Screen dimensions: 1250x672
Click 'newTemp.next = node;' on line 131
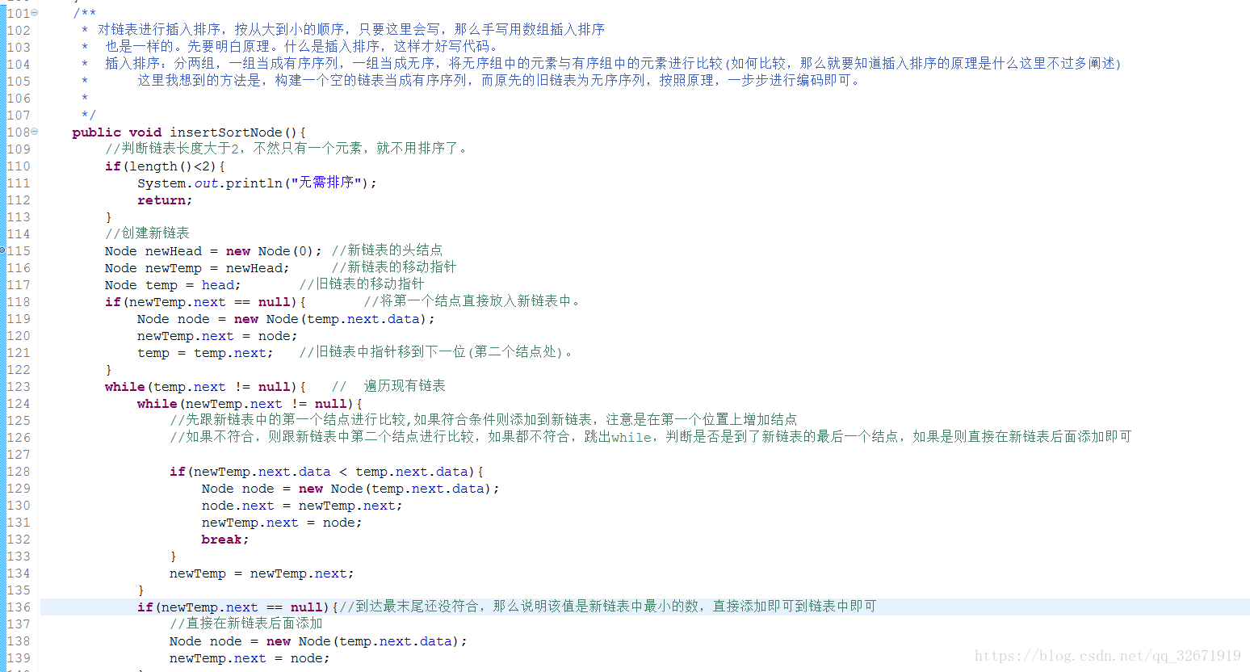click(x=282, y=523)
